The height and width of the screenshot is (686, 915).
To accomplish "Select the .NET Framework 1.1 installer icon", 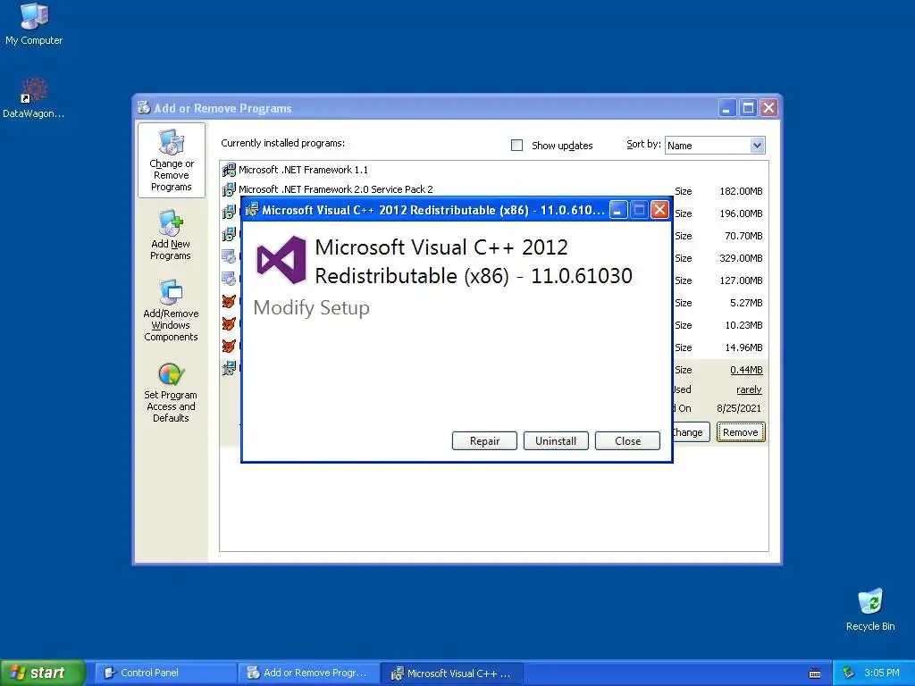I will point(229,170).
